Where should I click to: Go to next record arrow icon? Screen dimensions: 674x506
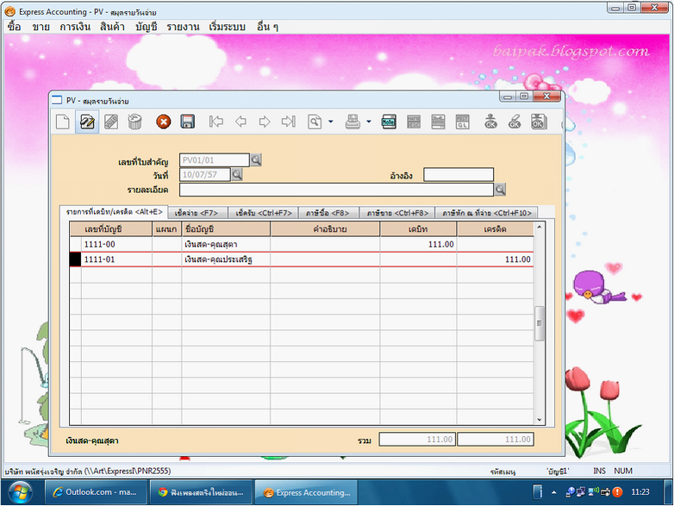coord(265,122)
